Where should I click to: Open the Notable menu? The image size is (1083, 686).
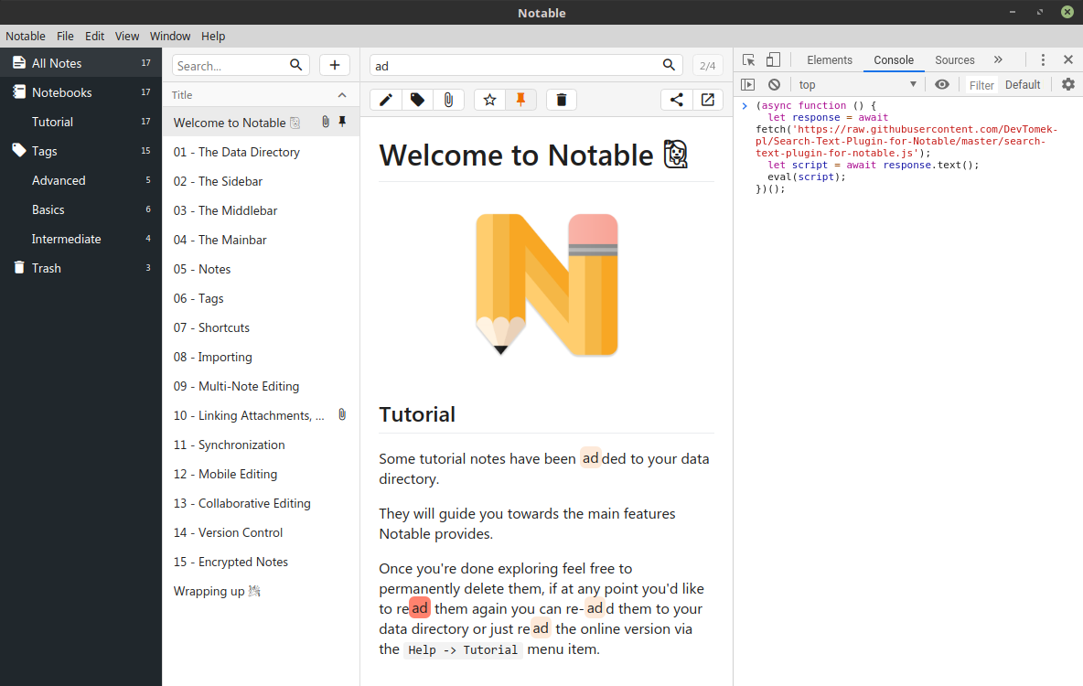(26, 36)
